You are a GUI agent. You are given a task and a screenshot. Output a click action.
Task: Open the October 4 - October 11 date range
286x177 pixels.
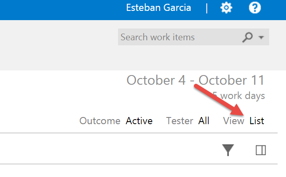point(195,80)
